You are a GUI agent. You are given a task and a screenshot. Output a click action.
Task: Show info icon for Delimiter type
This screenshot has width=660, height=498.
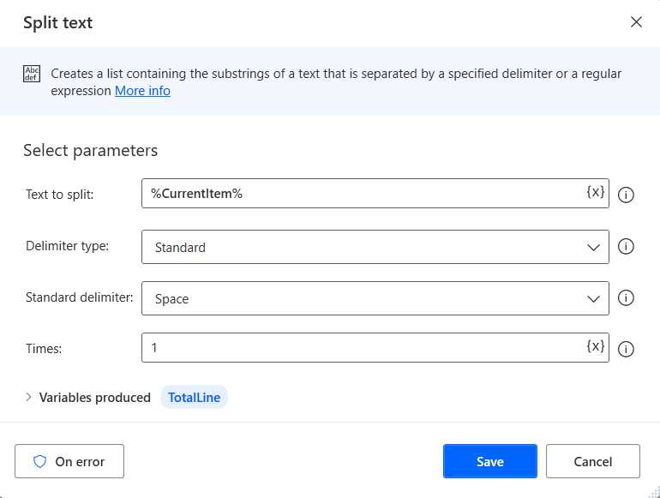626,247
